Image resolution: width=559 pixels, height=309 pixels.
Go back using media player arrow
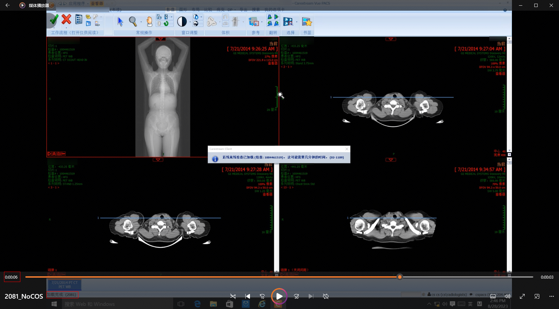7,5
